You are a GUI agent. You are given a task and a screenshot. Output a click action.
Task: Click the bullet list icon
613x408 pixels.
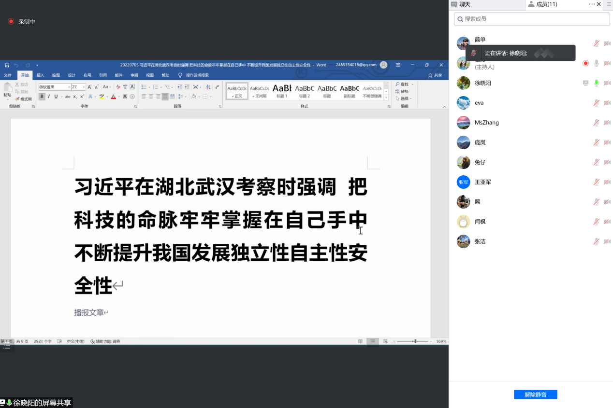coord(144,87)
